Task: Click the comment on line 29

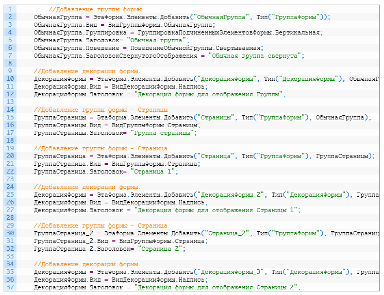Action: 101,226
